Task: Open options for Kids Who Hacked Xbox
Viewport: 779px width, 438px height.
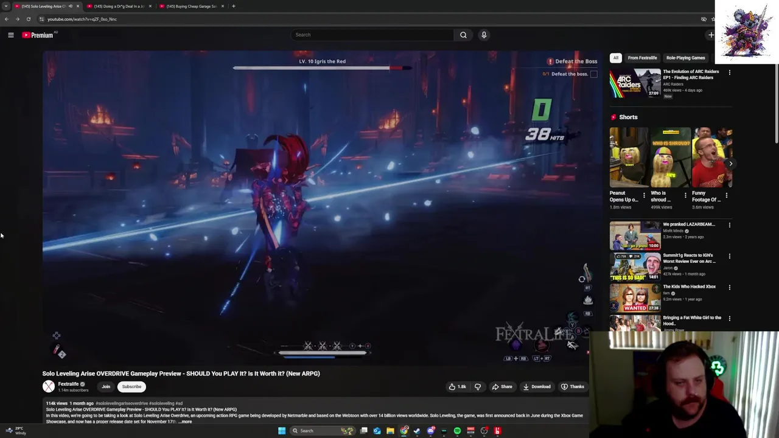Action: tap(730, 287)
